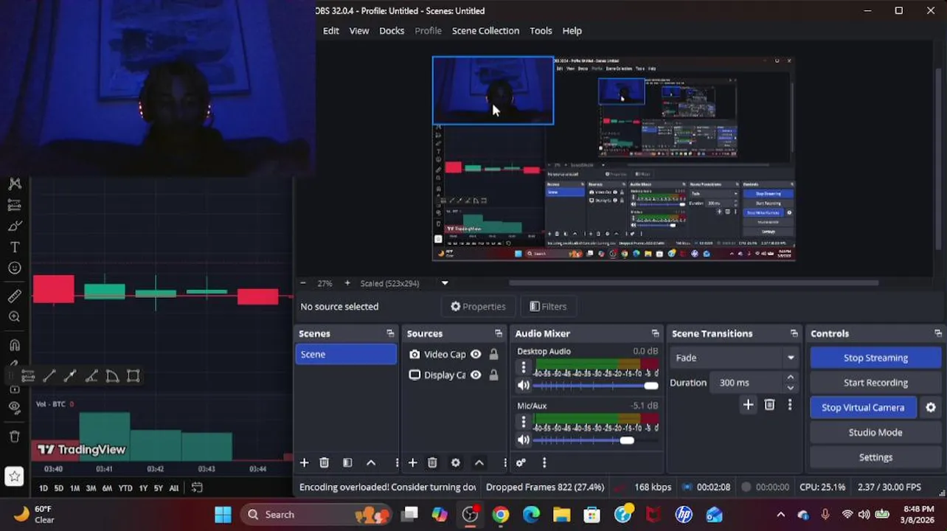Viewport: 947px width, 531px height.
Task: Click Start Recording button
Action: (x=875, y=383)
